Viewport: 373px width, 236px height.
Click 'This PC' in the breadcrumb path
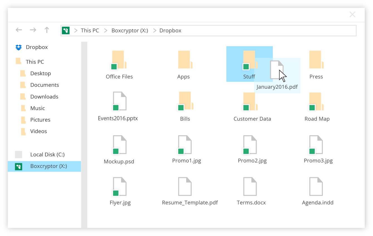point(90,31)
